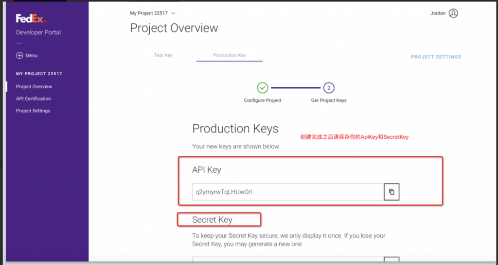Click the FedEx logo
This screenshot has height=265, width=498.
(x=31, y=19)
